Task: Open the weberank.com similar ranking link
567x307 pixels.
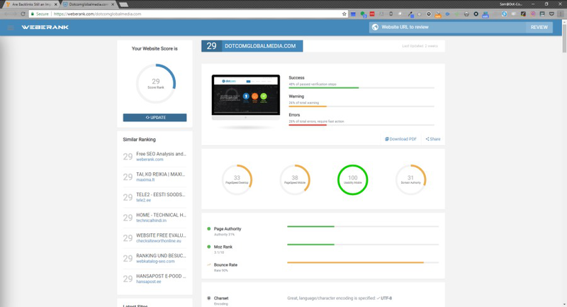Action: pos(150,160)
